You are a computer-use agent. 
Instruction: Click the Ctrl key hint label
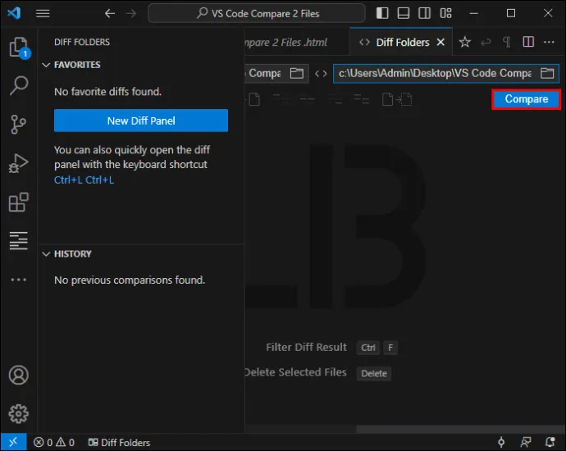point(368,348)
